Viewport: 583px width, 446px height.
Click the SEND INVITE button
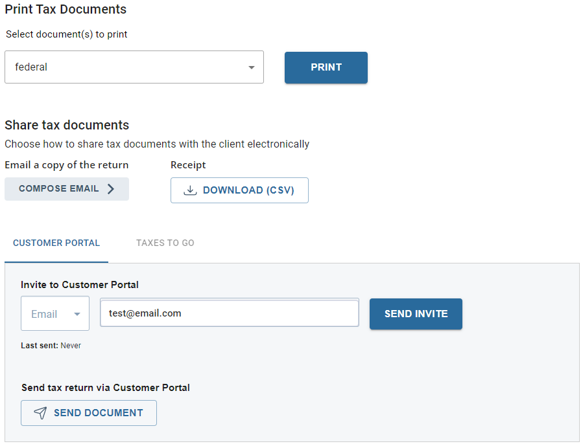click(416, 314)
